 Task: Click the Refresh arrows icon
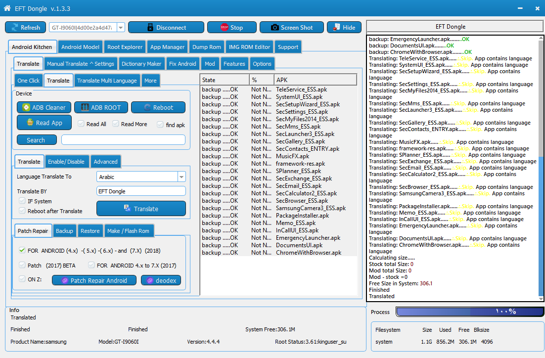pos(15,28)
